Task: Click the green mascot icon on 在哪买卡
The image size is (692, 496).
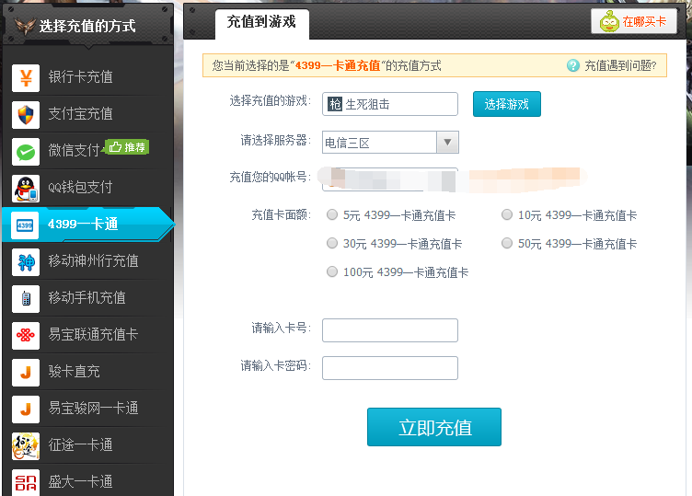Action: (x=609, y=21)
